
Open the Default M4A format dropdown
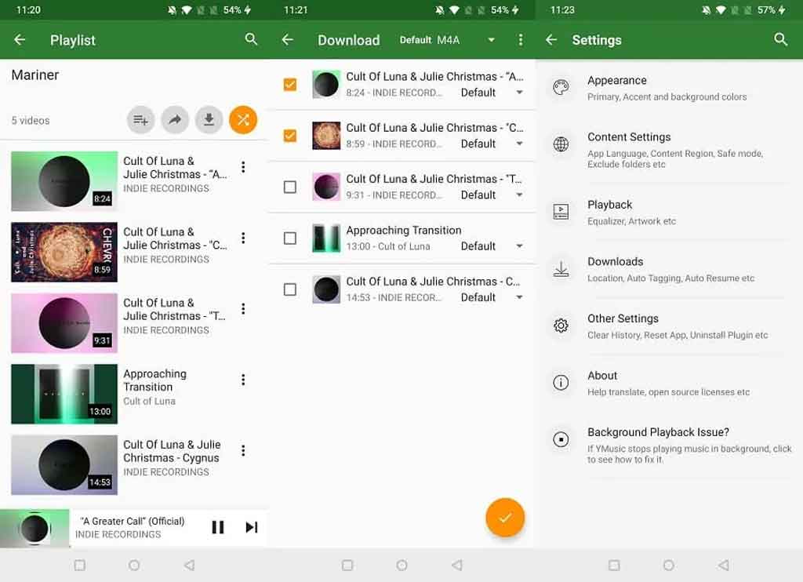(448, 40)
